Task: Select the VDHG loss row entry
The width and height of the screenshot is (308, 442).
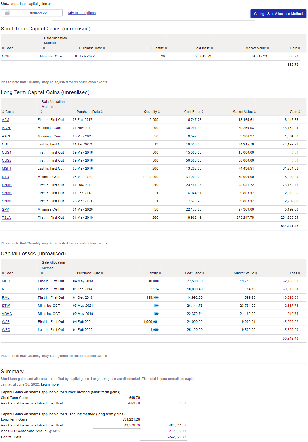Action: point(7,314)
